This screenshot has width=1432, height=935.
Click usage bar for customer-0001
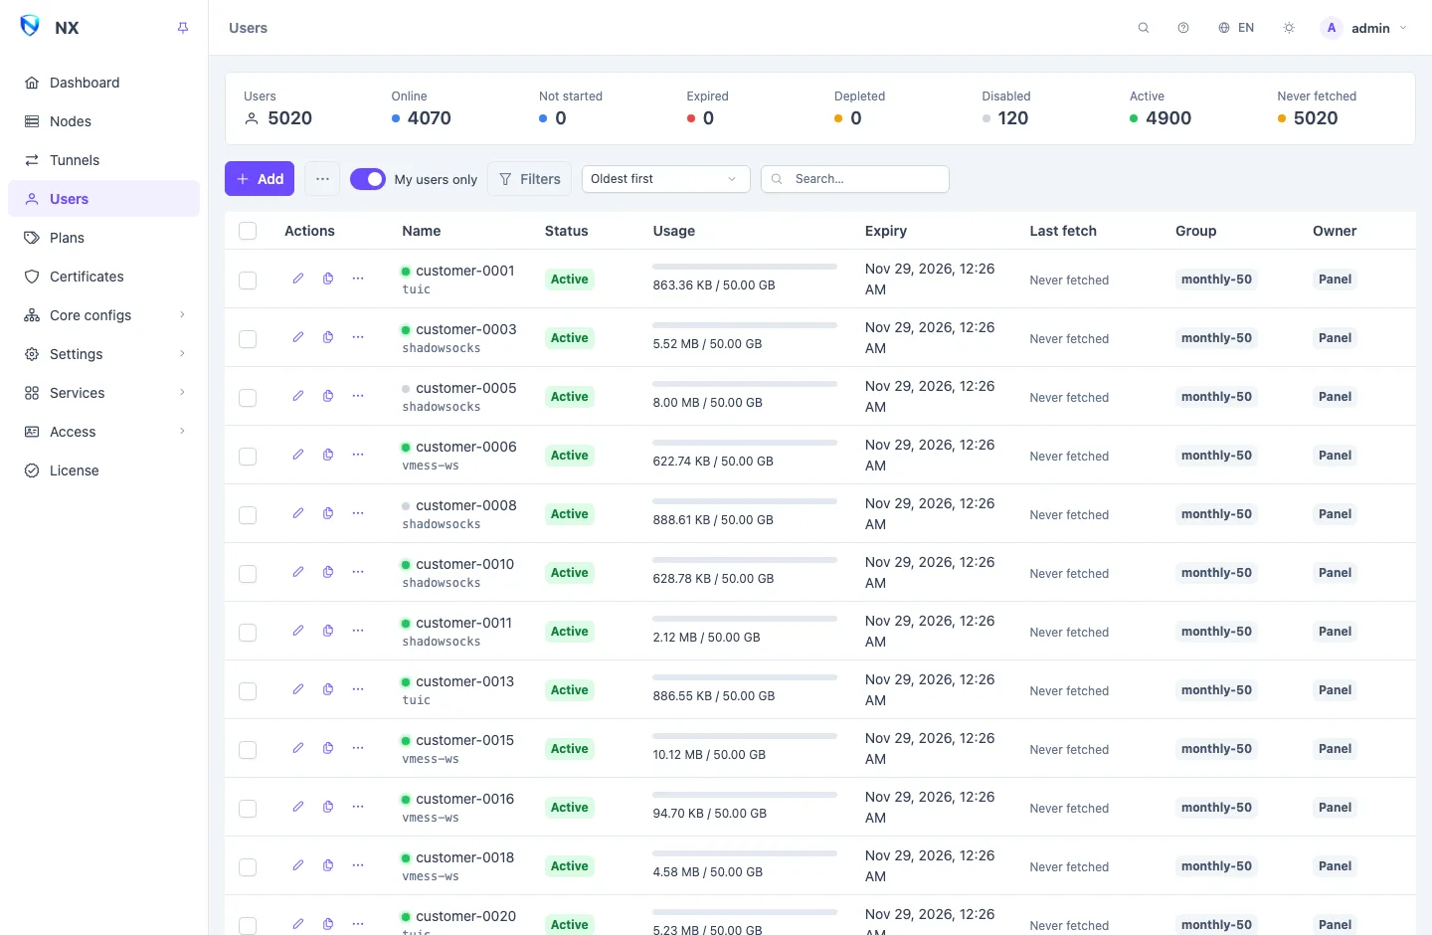coord(745,267)
